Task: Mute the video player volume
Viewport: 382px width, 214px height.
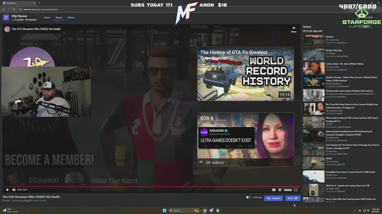Action: click(14, 190)
